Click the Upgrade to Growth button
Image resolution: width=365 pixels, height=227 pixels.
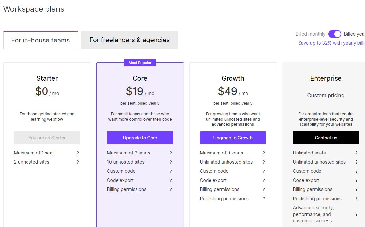click(233, 138)
